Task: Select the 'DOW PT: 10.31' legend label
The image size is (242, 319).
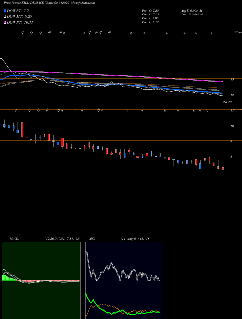Action: point(20,23)
